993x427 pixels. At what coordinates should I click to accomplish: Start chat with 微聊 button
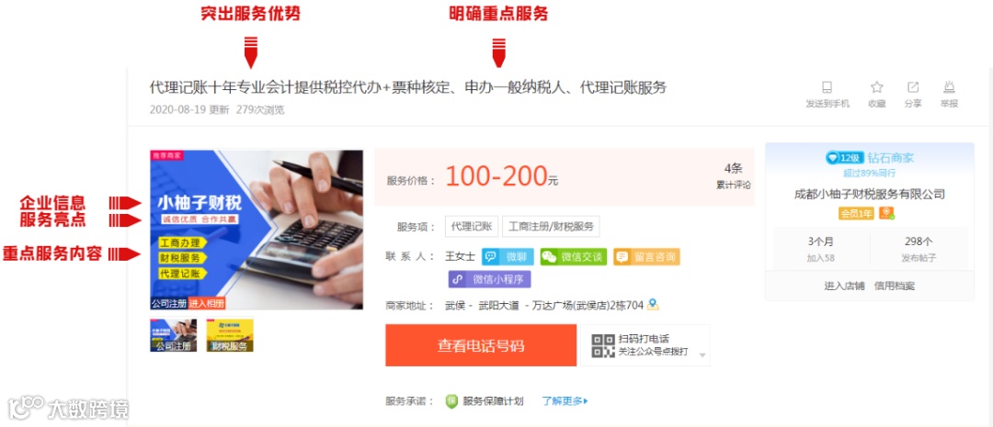coord(508,256)
